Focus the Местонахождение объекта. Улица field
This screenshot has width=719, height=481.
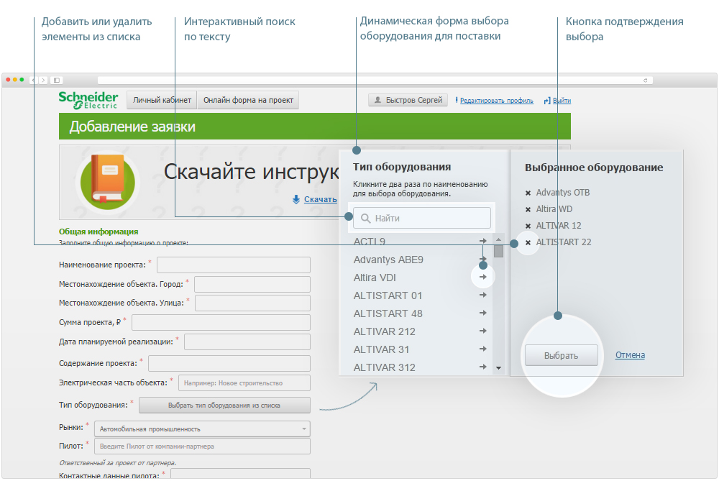252,303
